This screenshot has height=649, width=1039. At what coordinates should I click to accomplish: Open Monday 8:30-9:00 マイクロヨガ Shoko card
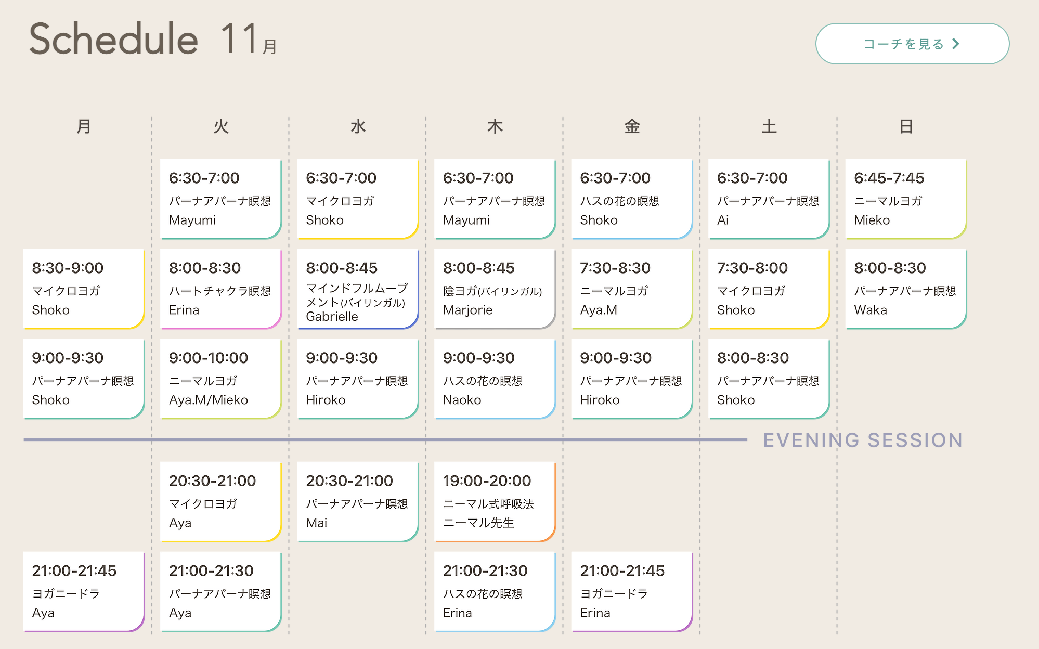pos(84,289)
